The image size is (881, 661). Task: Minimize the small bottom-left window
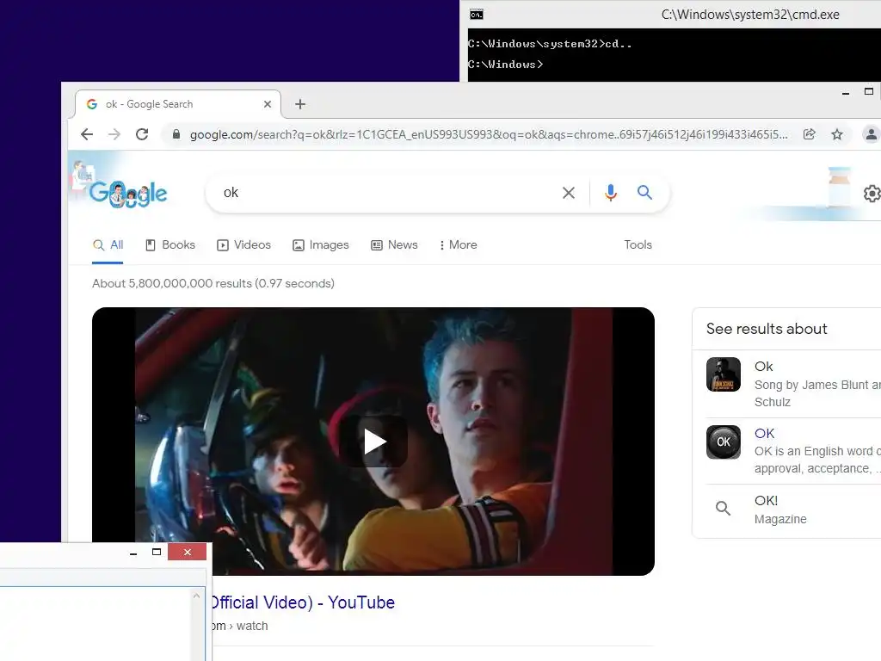coord(133,553)
